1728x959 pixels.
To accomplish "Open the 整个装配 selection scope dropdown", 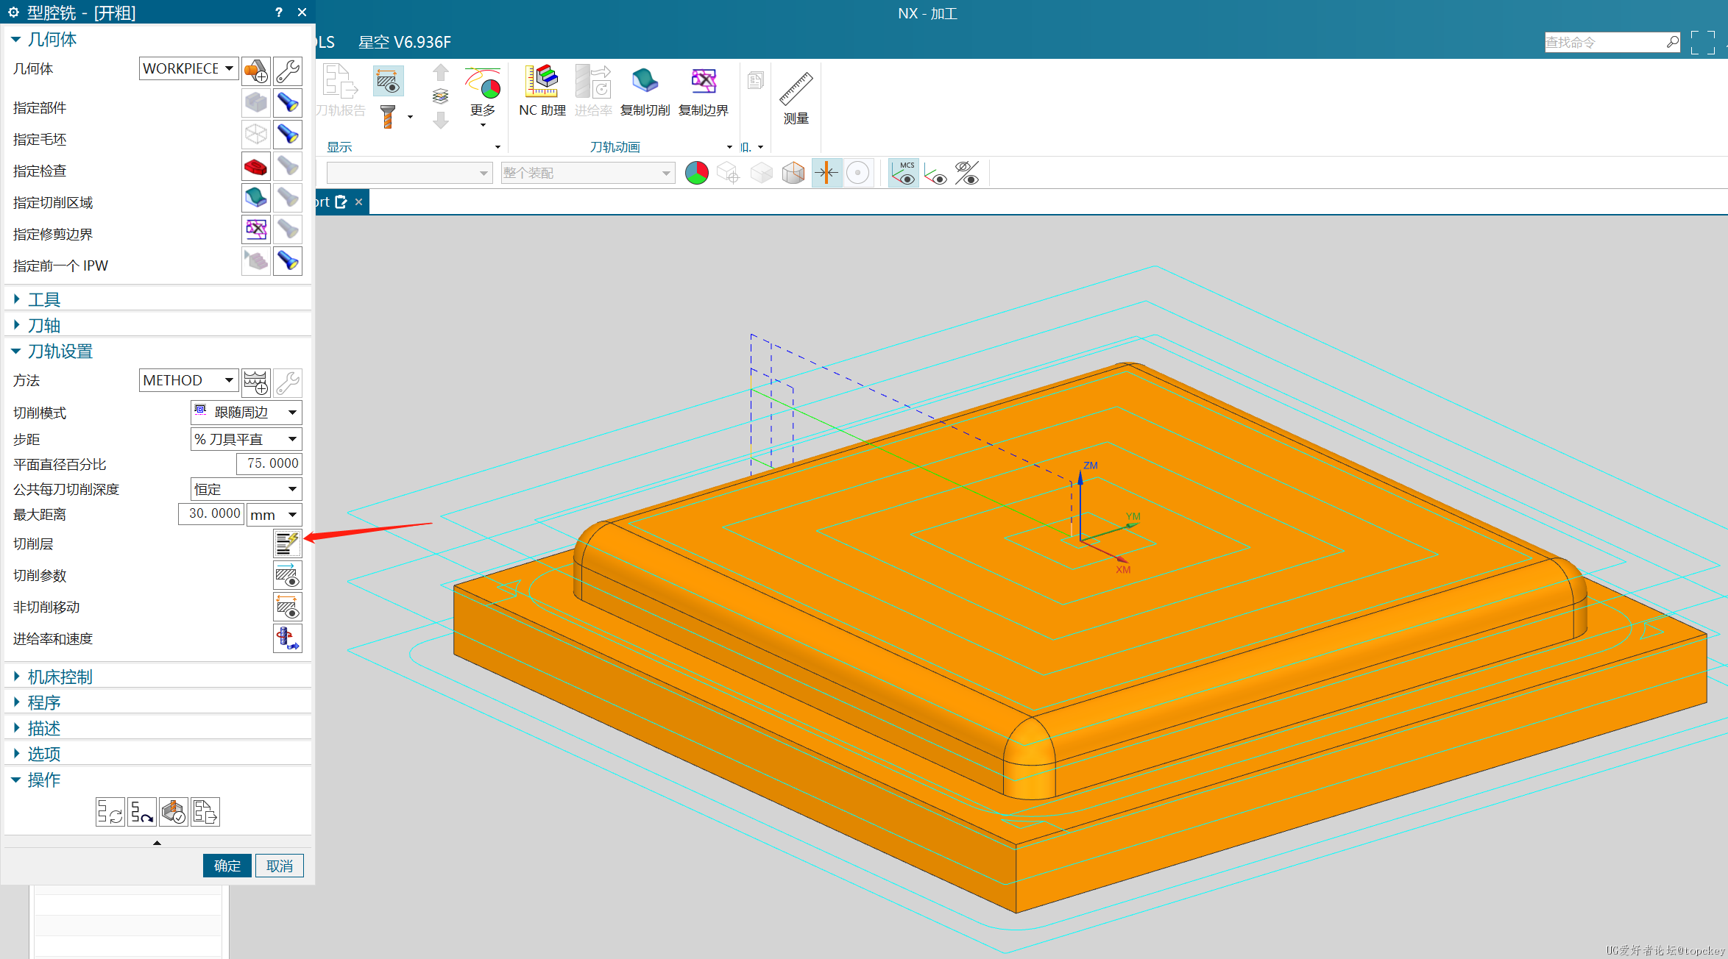I will click(587, 173).
